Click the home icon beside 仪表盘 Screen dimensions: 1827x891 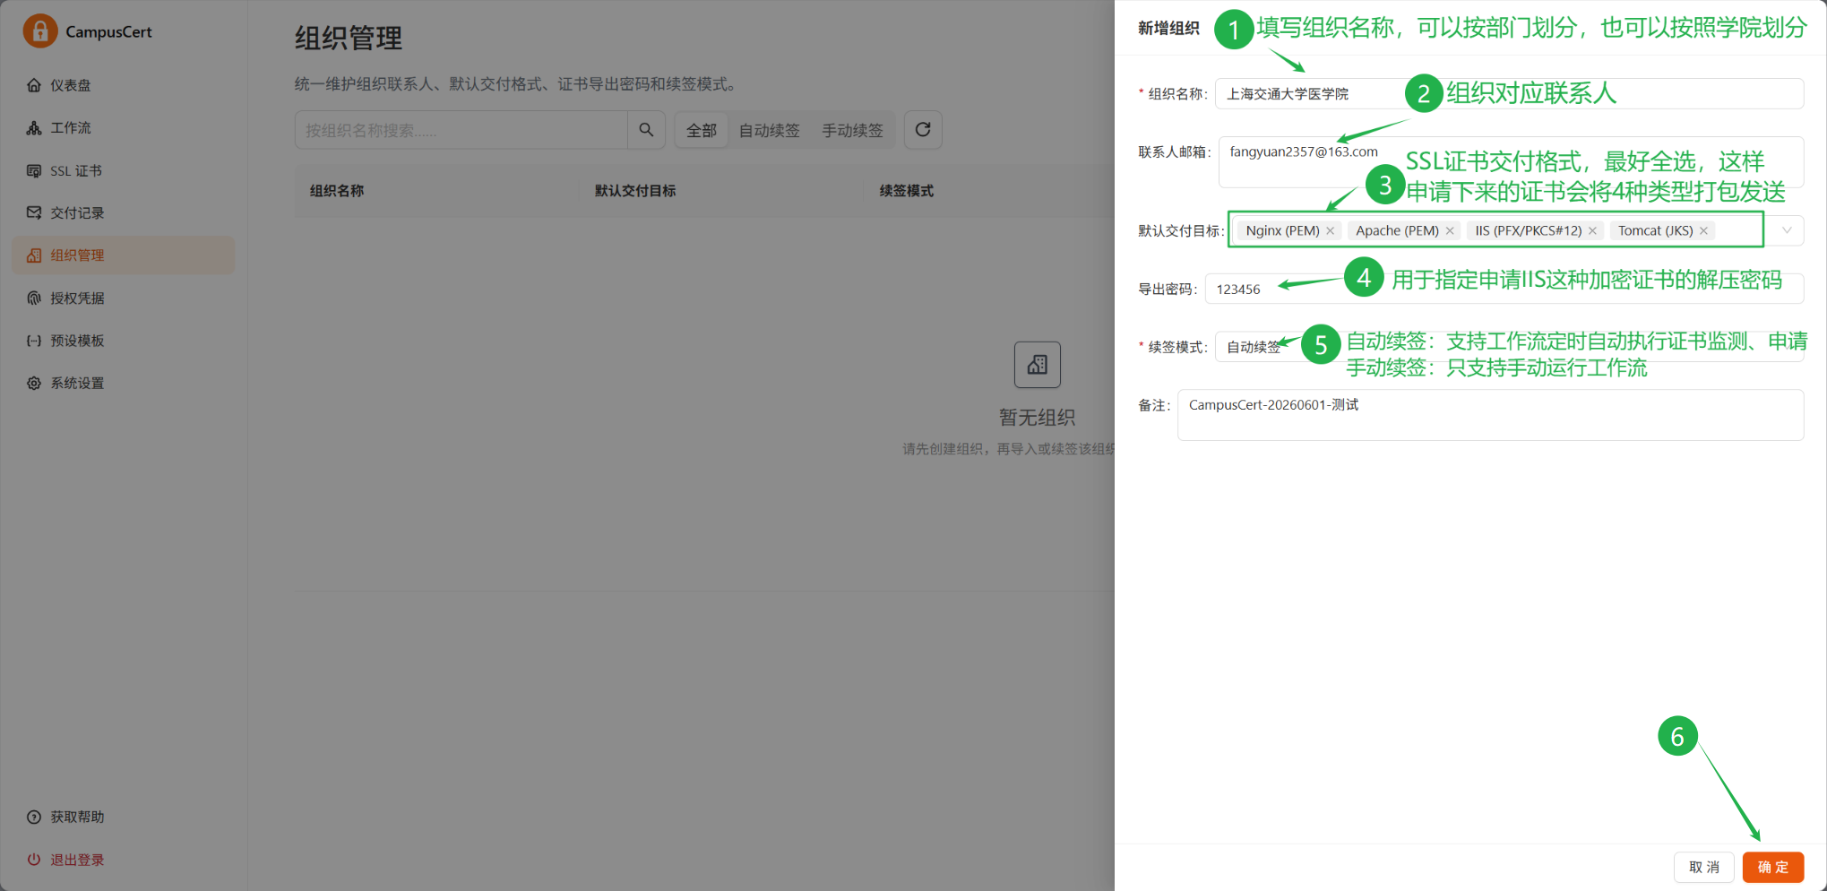pyautogui.click(x=34, y=85)
